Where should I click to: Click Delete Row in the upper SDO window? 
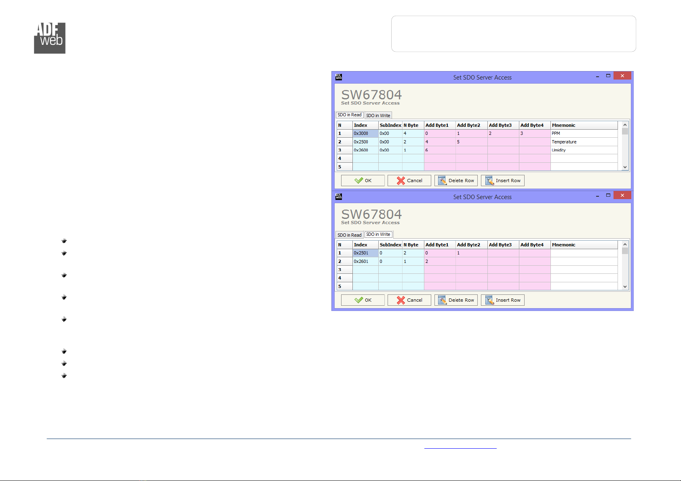coord(456,181)
